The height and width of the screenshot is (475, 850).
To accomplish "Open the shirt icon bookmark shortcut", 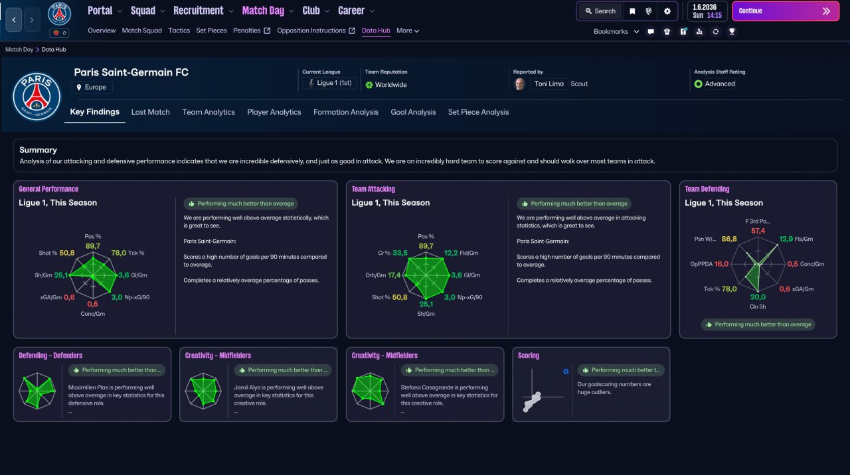I will point(667,31).
